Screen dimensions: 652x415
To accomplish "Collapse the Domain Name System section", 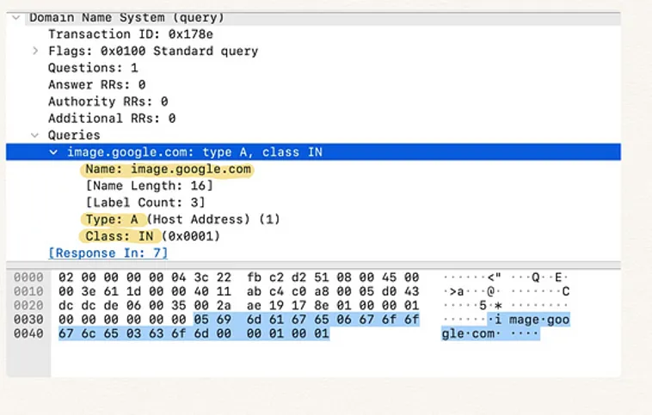I will tap(17, 17).
